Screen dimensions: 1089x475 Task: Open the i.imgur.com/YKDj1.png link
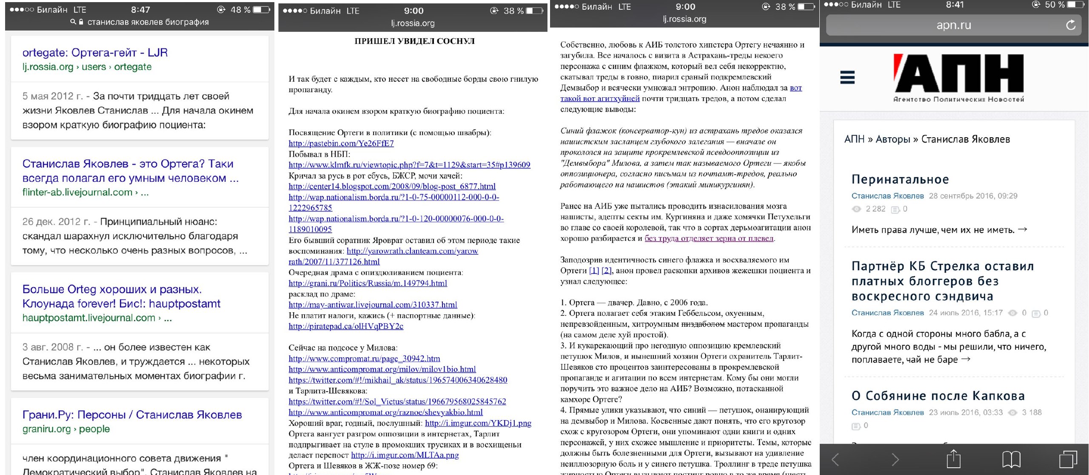tap(478, 423)
